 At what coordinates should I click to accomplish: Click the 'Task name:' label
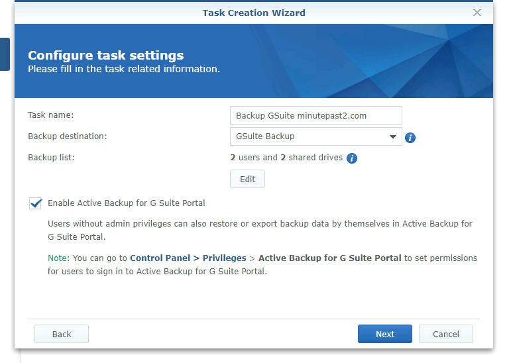click(51, 115)
